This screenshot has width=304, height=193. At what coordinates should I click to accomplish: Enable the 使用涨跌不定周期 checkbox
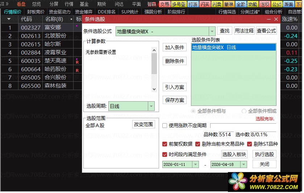click(x=165, y=125)
